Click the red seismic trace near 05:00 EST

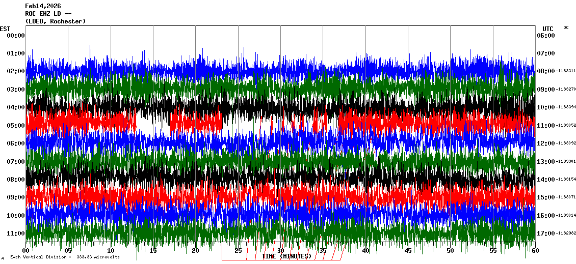pos(76,123)
